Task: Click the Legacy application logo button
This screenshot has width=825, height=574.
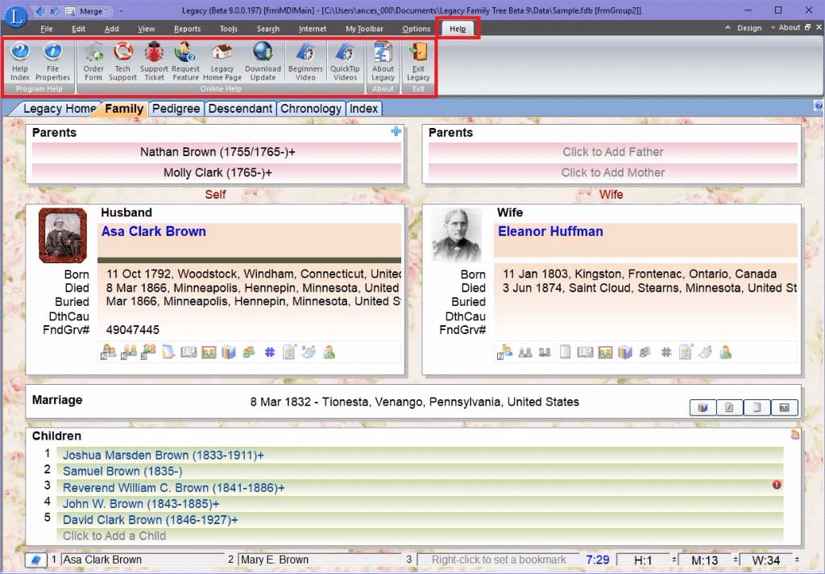Action: (x=16, y=16)
